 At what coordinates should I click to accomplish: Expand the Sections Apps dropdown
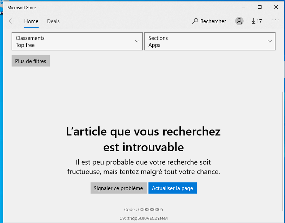(210, 41)
